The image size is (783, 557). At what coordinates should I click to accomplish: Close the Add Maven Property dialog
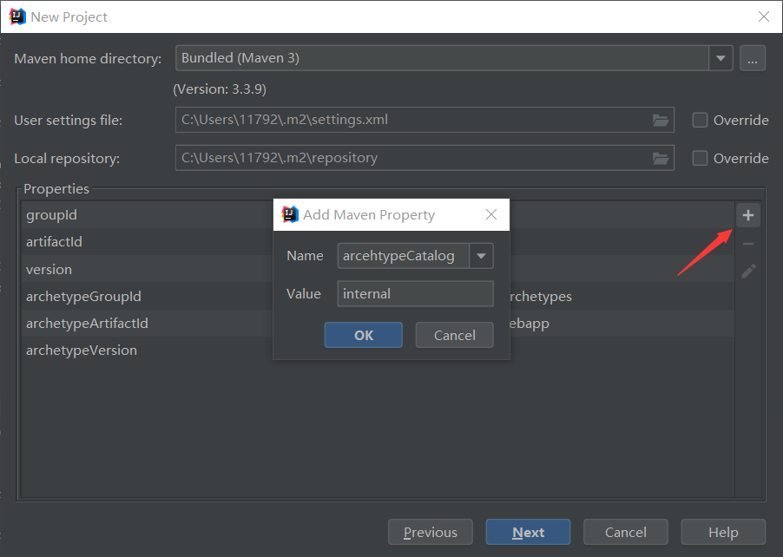(x=491, y=214)
